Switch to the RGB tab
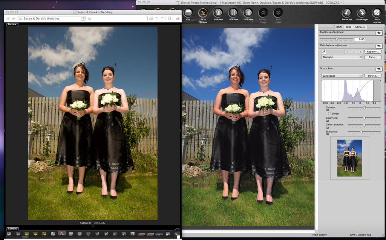The image size is (386, 240). coord(348,27)
